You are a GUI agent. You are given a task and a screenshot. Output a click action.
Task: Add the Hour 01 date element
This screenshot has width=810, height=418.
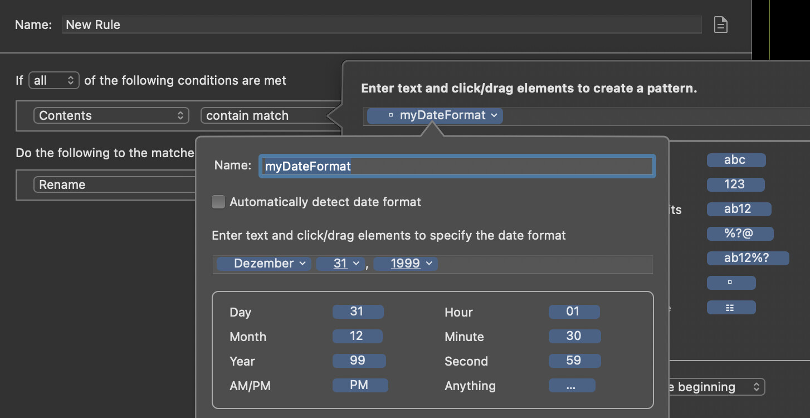[x=574, y=312]
